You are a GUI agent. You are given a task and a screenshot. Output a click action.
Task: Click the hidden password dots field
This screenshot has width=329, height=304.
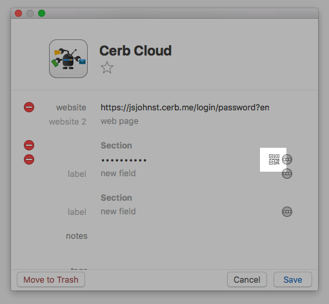click(x=124, y=160)
